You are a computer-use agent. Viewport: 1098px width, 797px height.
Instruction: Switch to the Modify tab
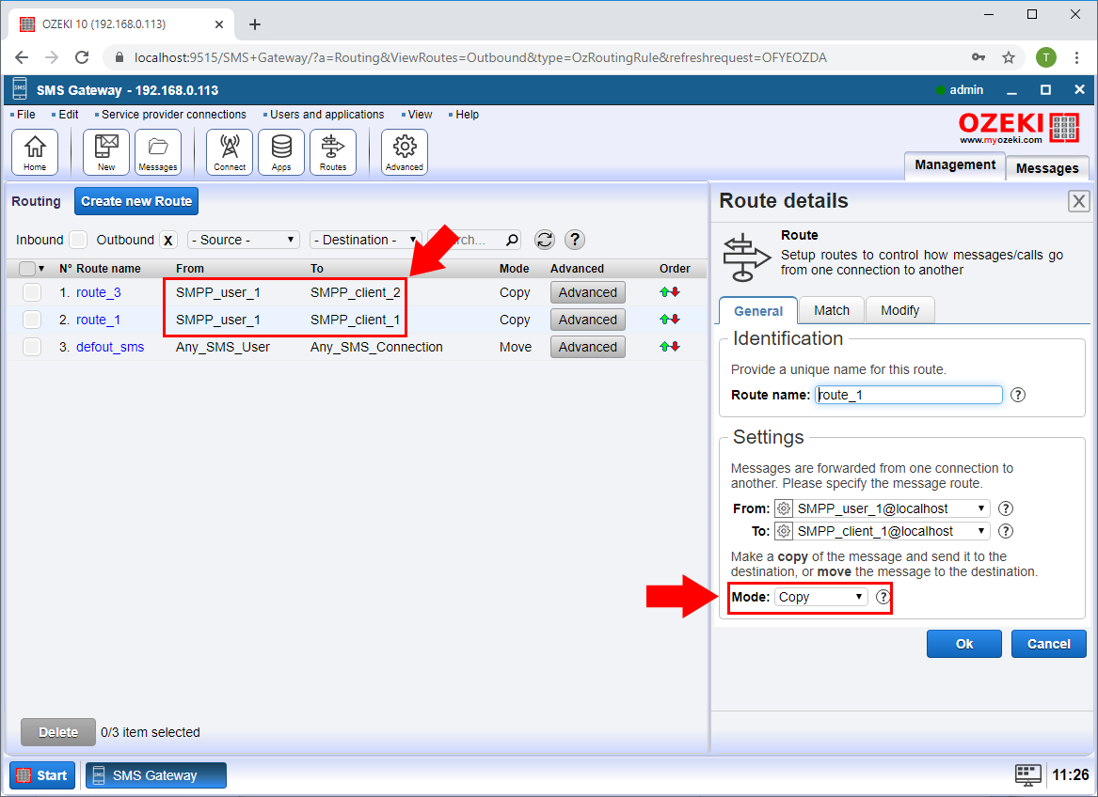899,311
